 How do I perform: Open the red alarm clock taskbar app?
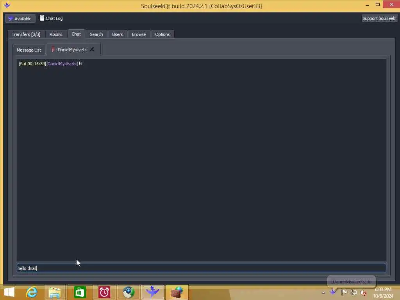coord(104,292)
